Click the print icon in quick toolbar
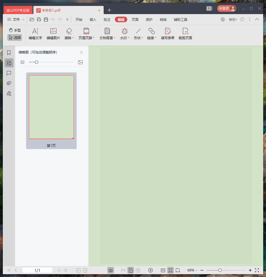This screenshot has width=266, height=277. (x=46, y=19)
